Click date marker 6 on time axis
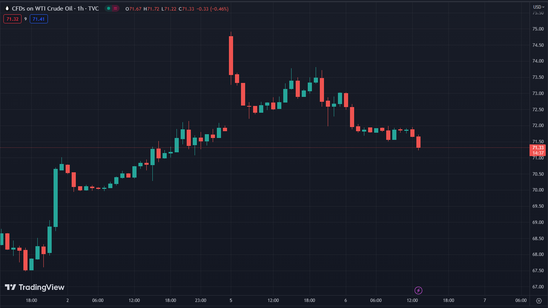This screenshot has height=308, width=548. tap(345, 300)
